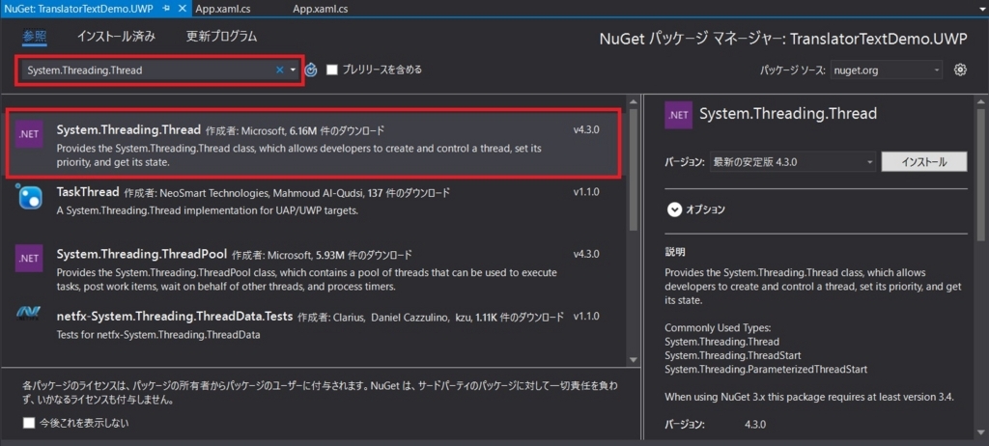Image resolution: width=989 pixels, height=446 pixels.
Task: Switch to the インストール済み tab
Action: pos(116,37)
